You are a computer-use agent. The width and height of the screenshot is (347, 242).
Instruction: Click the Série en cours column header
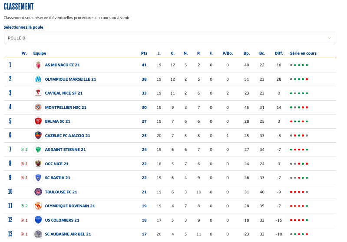click(303, 53)
